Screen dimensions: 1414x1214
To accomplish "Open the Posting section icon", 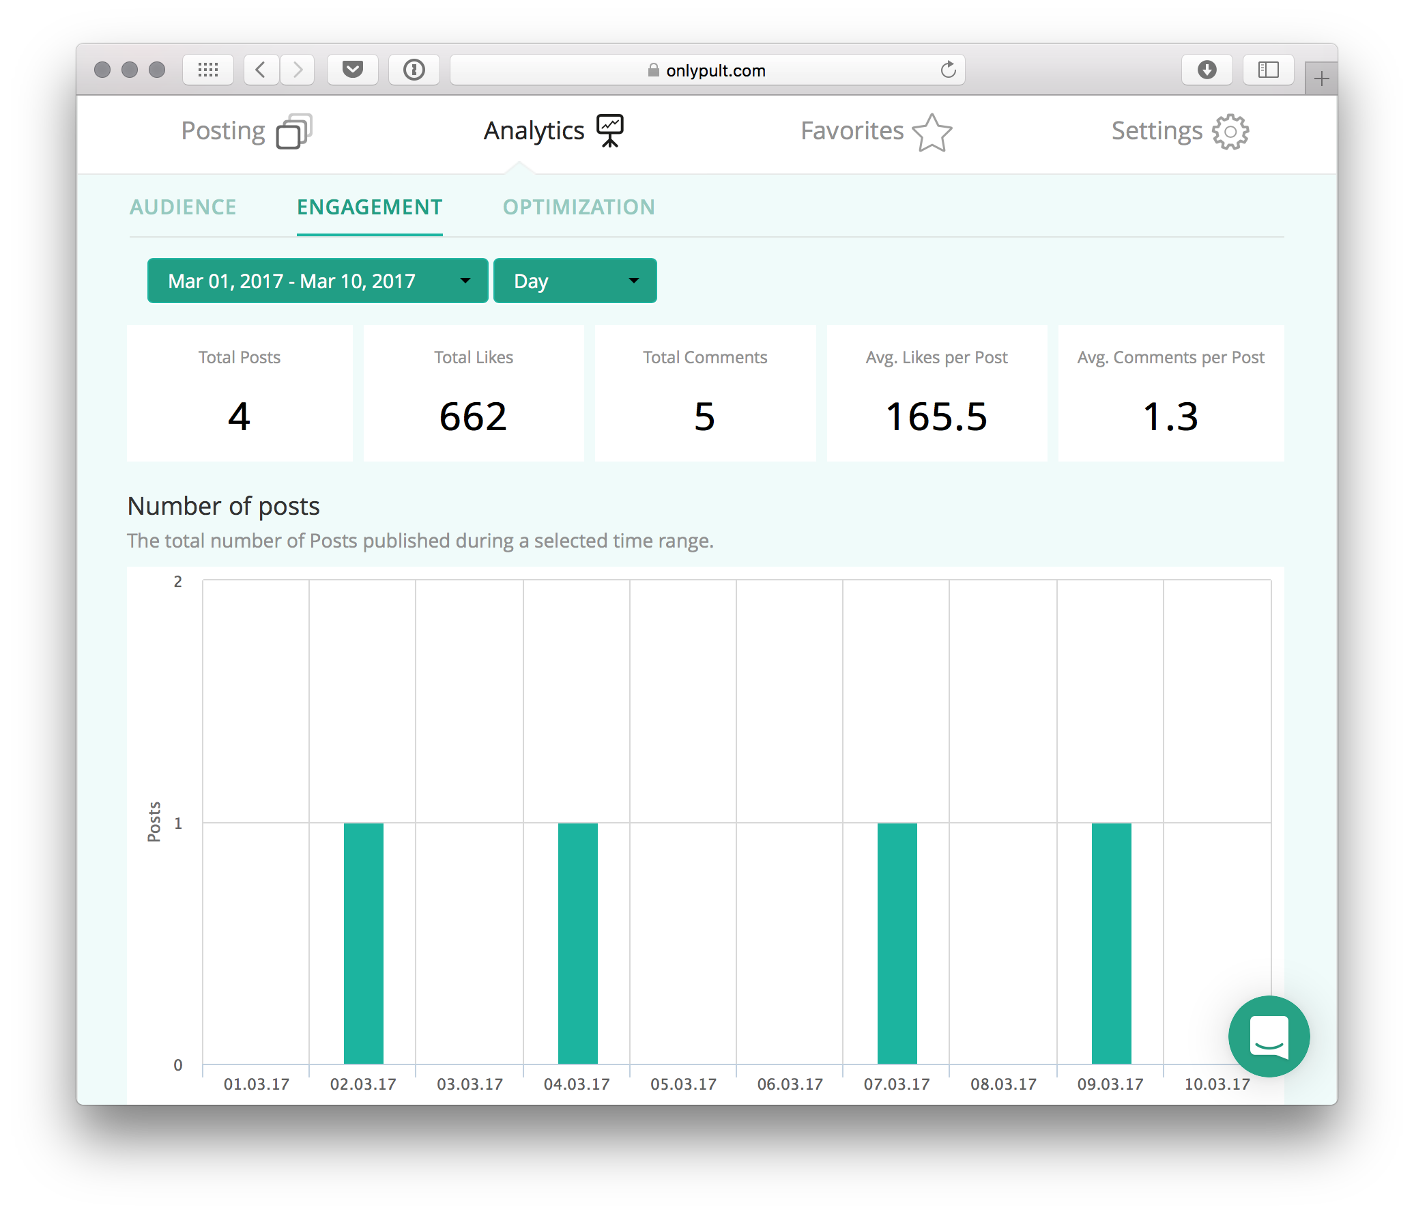I will tap(293, 131).
